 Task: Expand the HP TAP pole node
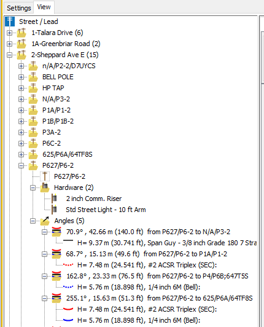(x=21, y=88)
